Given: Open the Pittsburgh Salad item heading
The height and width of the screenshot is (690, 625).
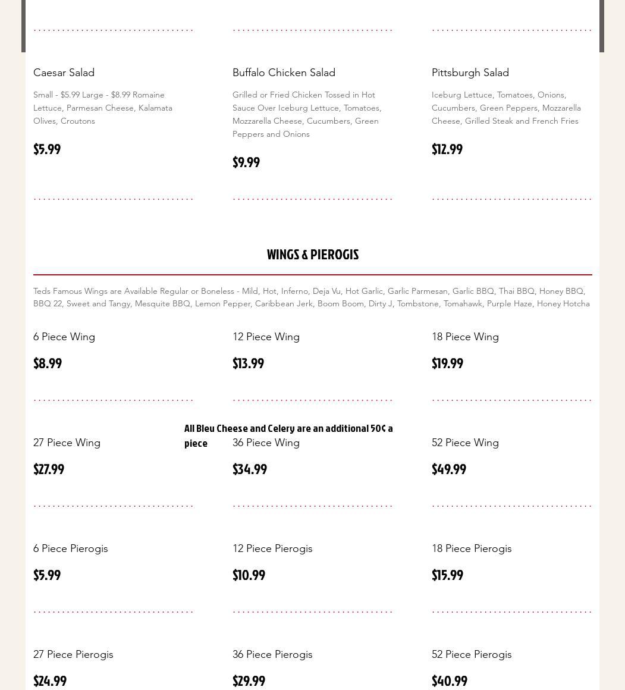Looking at the screenshot, I should tap(470, 73).
